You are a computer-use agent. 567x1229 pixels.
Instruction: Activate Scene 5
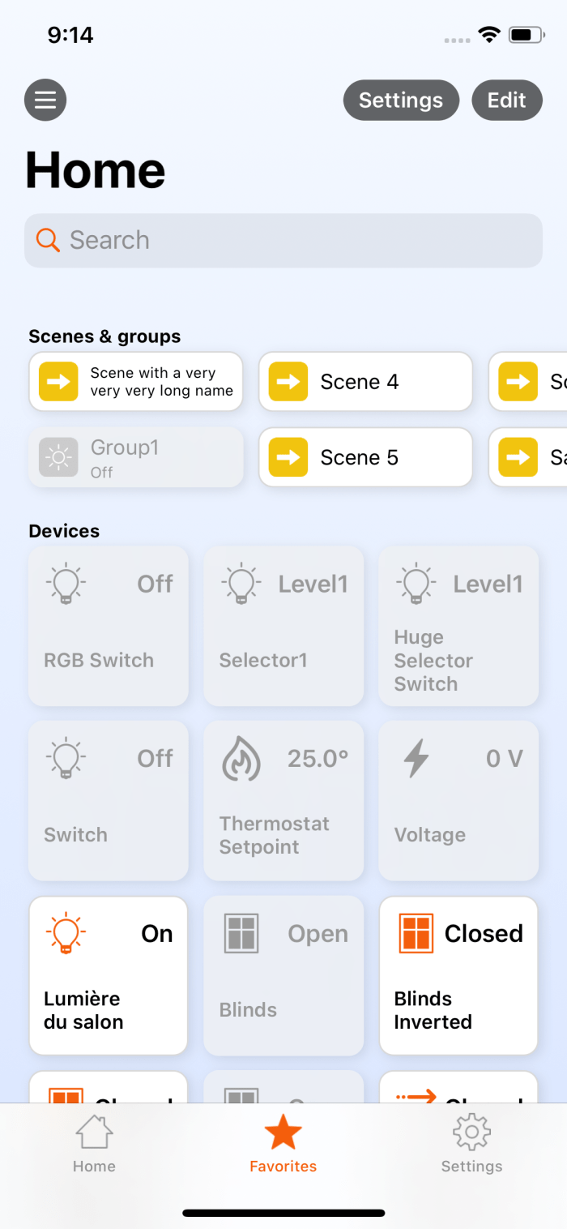tap(365, 457)
